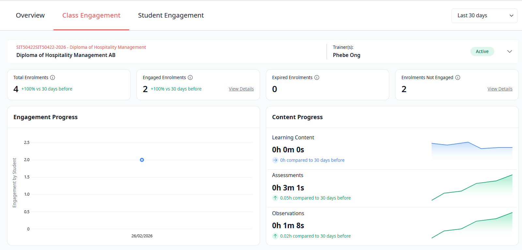Open the Student Engagement tab
This screenshot has height=250, width=522.
171,15
